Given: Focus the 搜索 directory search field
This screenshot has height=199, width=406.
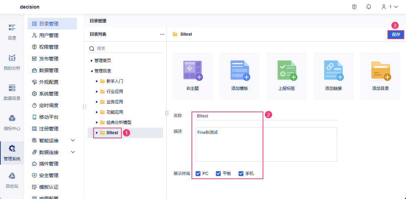Looking at the screenshot, I should click(x=126, y=48).
